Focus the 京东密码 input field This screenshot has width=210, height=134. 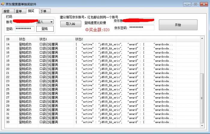141,28
